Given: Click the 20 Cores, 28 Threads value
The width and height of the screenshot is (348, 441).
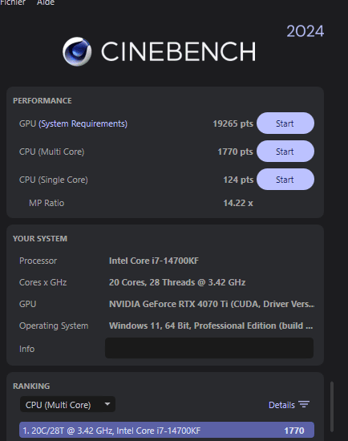Looking at the screenshot, I should click(x=177, y=282).
